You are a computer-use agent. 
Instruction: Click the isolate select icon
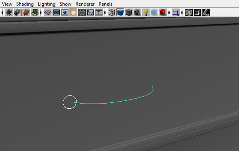coord(176,12)
